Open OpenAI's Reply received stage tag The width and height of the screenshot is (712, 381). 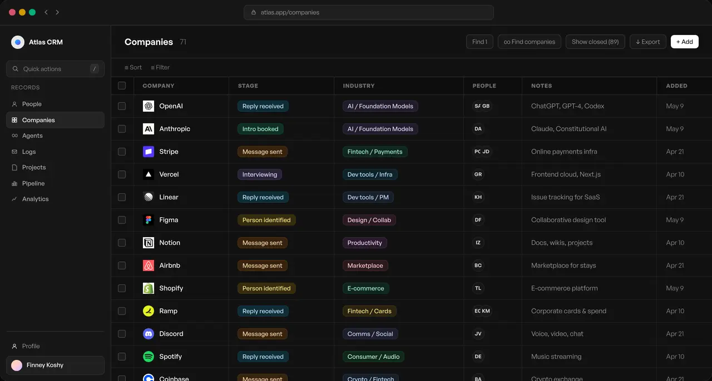point(263,106)
